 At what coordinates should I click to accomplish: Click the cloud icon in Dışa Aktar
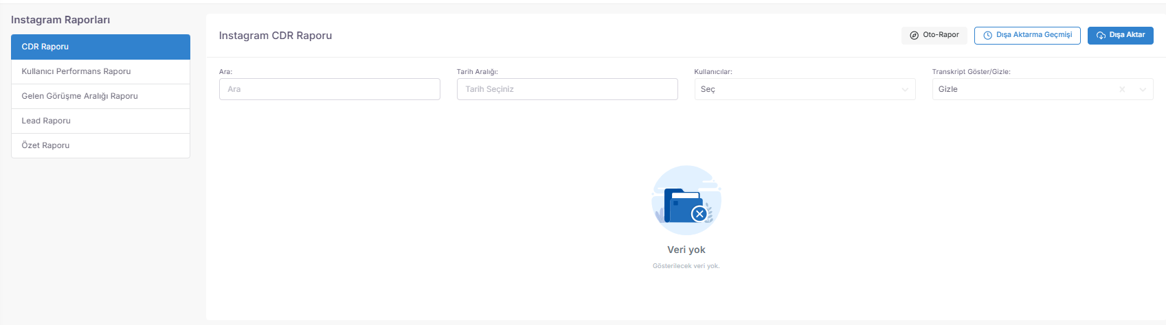click(1101, 35)
